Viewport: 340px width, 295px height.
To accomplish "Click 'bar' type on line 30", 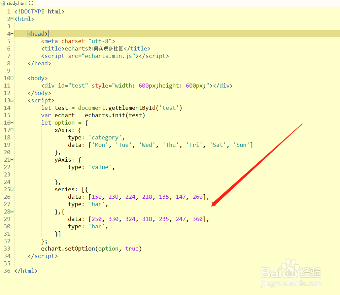I will 97,226.
